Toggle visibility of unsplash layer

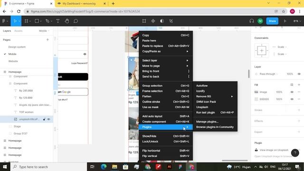48,119
